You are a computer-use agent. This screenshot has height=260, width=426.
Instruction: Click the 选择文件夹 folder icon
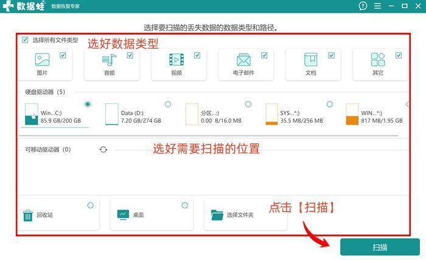point(217,215)
